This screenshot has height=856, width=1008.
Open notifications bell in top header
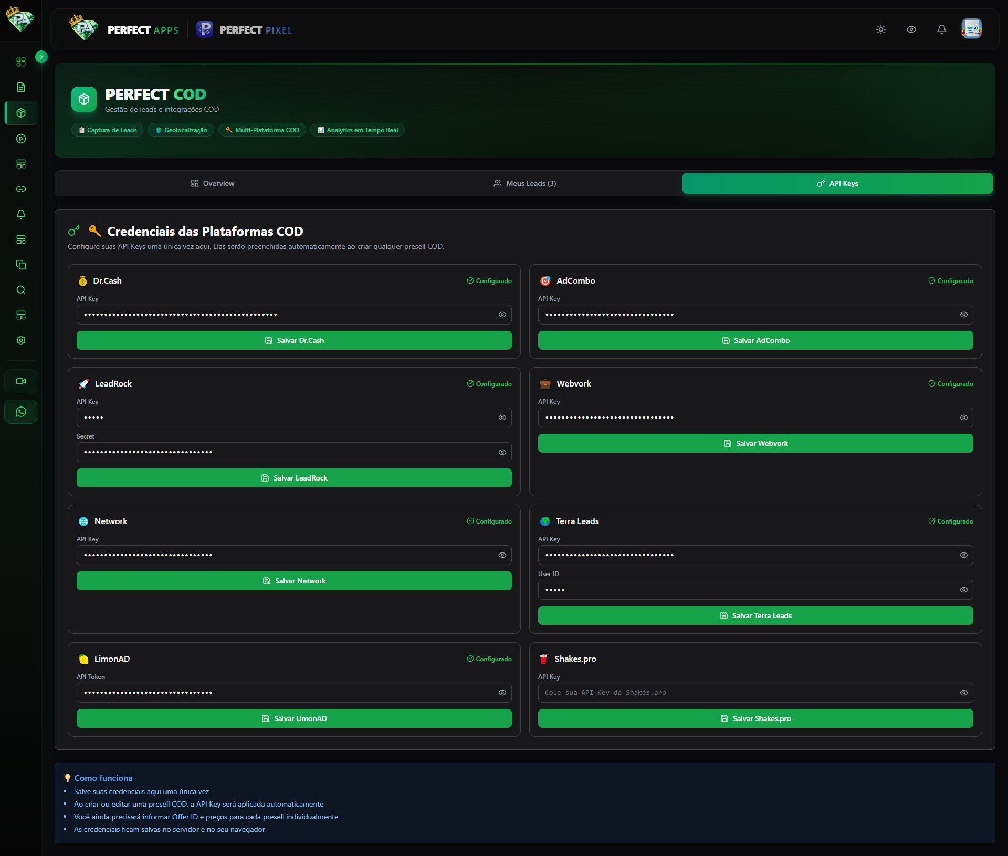pyautogui.click(x=942, y=29)
